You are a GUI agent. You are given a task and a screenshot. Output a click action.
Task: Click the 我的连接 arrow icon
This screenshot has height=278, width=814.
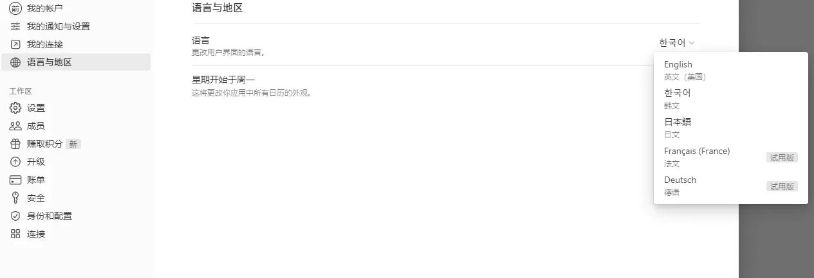[x=15, y=44]
